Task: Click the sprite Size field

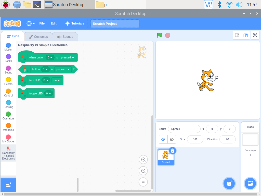Action: (195, 139)
